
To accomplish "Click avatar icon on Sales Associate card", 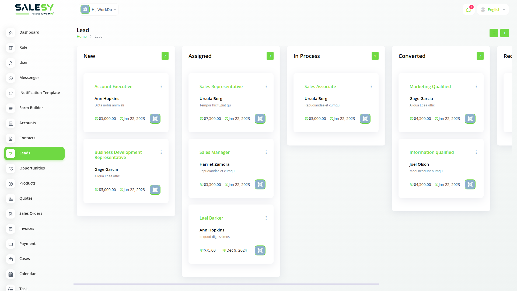I will pos(365,119).
